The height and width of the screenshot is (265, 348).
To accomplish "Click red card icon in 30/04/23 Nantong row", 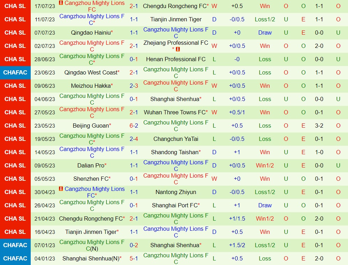I will tap(61, 189).
